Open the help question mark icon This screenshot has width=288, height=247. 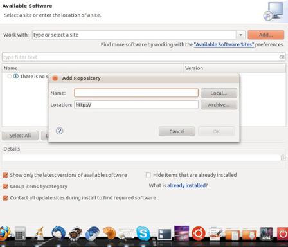pos(59,131)
